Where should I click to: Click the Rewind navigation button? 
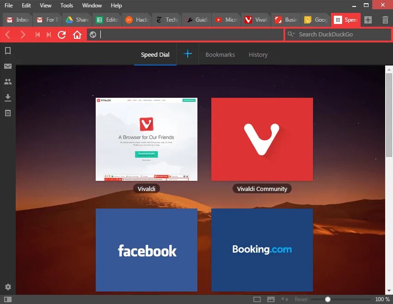37,35
